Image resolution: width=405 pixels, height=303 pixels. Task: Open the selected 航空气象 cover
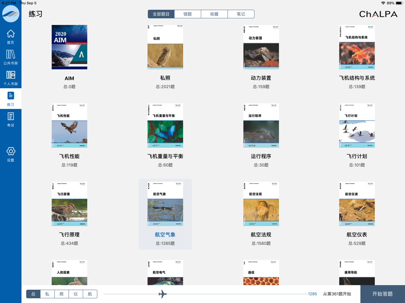(x=165, y=204)
